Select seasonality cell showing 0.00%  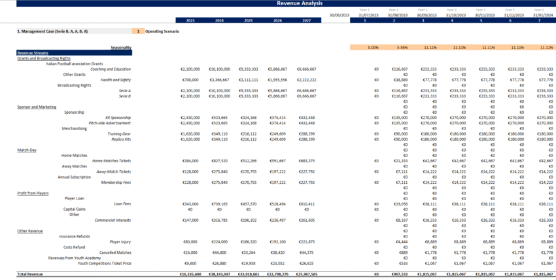coord(364,48)
